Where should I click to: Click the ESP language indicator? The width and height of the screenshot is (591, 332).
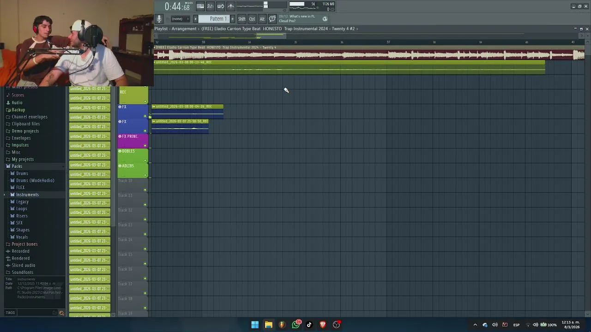coord(516,325)
